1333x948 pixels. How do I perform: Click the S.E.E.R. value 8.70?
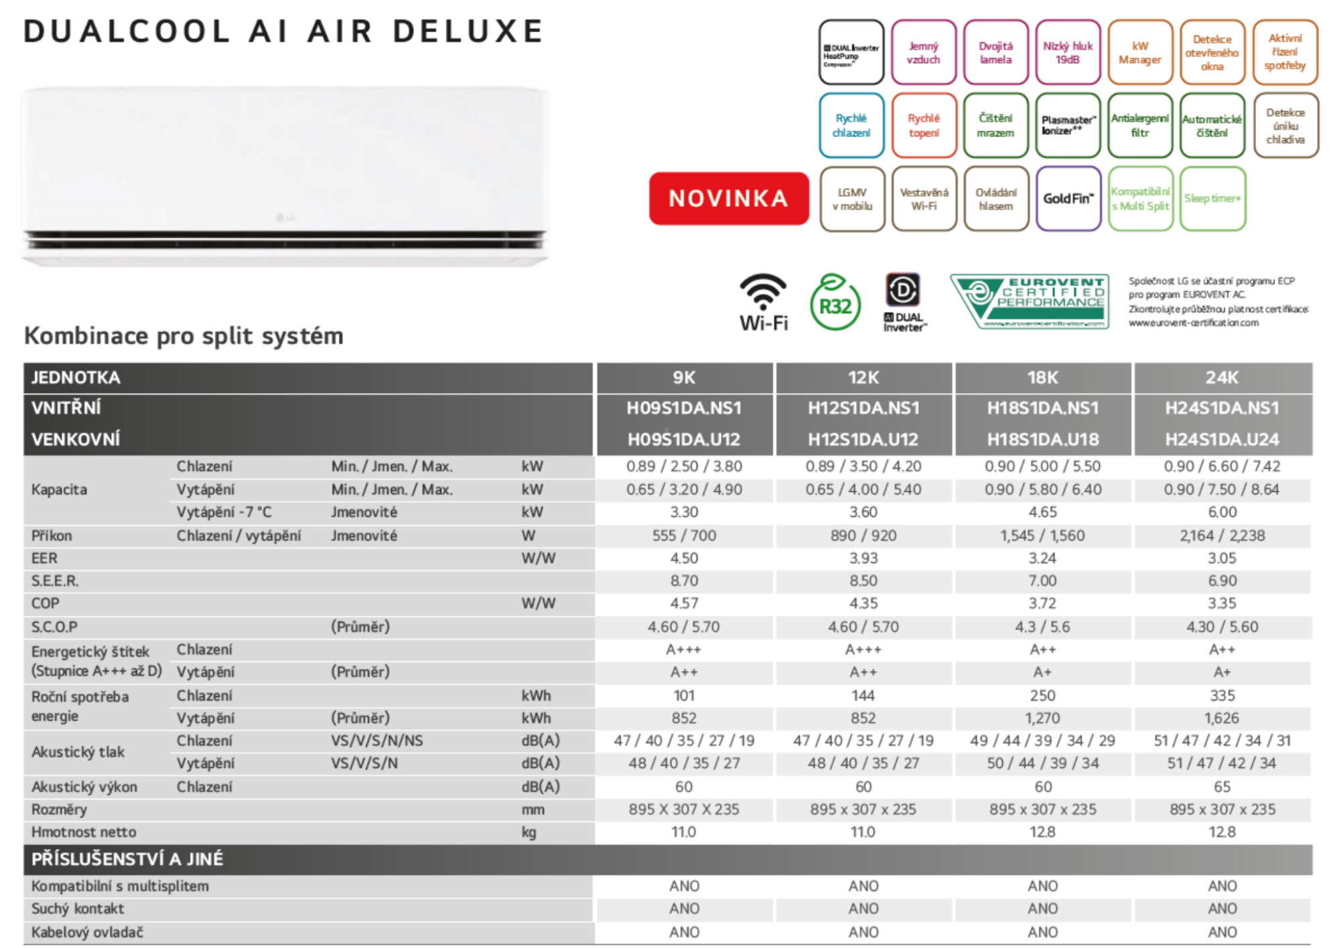pyautogui.click(x=684, y=581)
